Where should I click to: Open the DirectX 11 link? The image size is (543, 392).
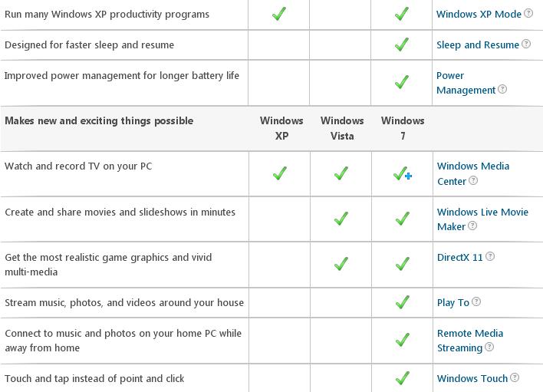coord(459,258)
